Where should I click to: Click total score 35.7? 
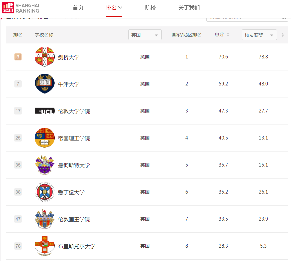(x=223, y=165)
